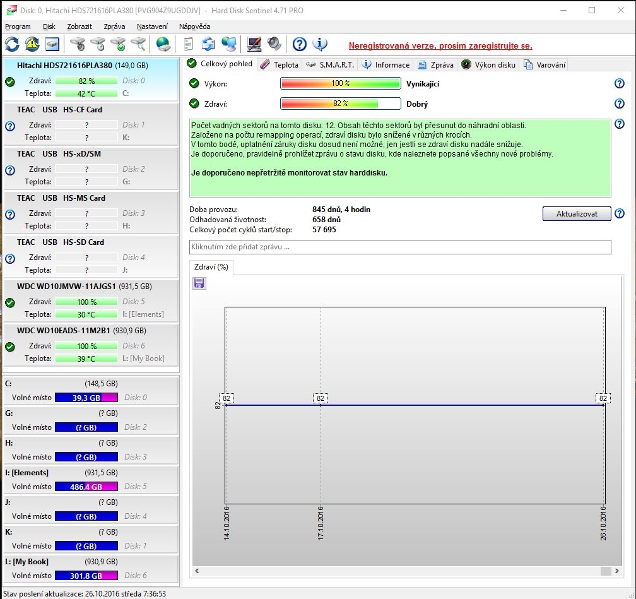636x599 pixels.
Task: Click the document report toolbar icon
Action: click(x=188, y=44)
